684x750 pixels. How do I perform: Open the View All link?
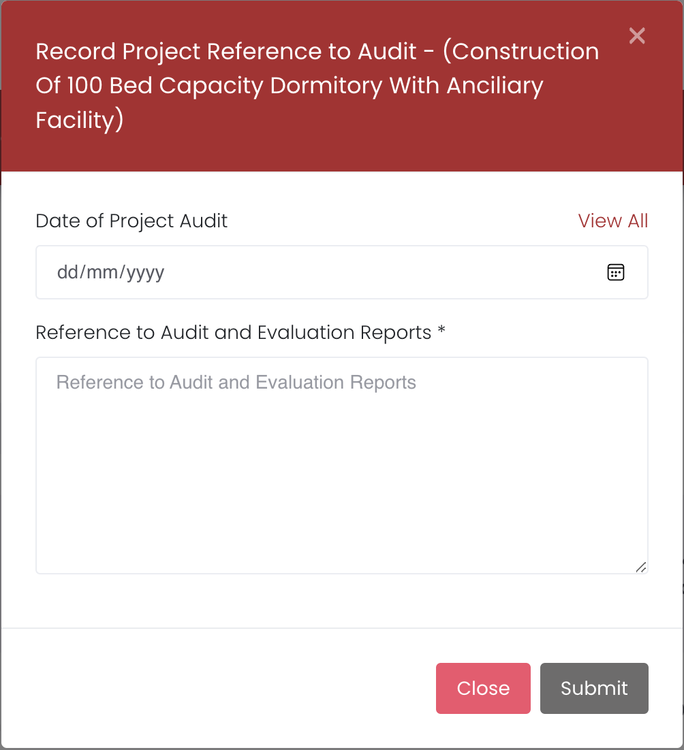(612, 221)
